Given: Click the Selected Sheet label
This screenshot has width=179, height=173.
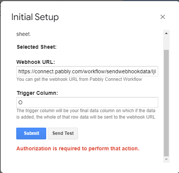Looking at the screenshot, I should (37, 47).
